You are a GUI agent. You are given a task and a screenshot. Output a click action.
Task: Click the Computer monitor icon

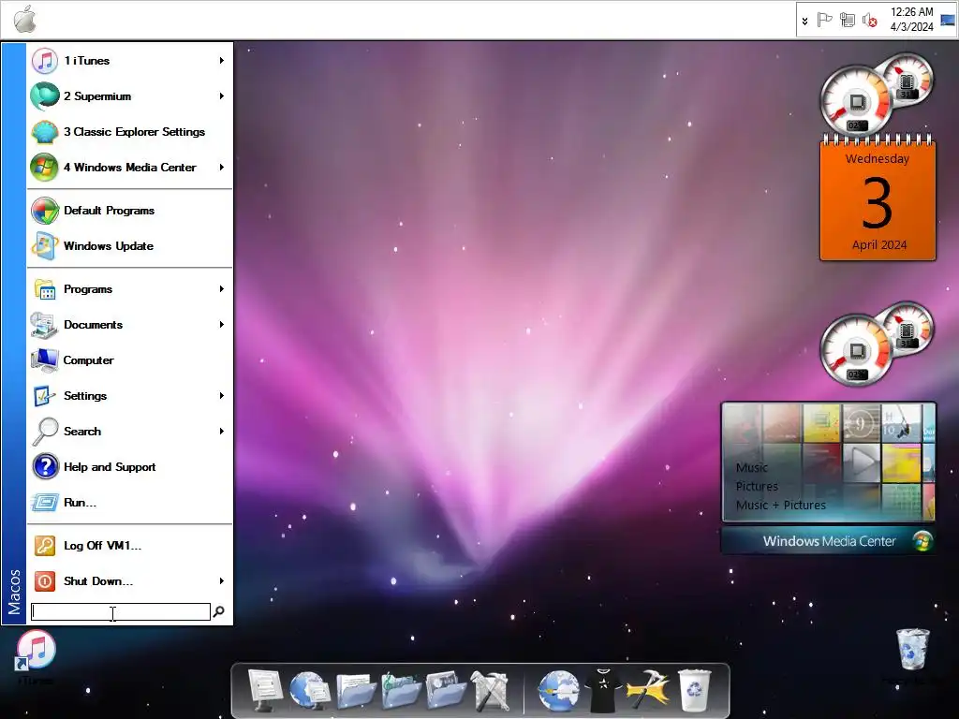coord(45,360)
